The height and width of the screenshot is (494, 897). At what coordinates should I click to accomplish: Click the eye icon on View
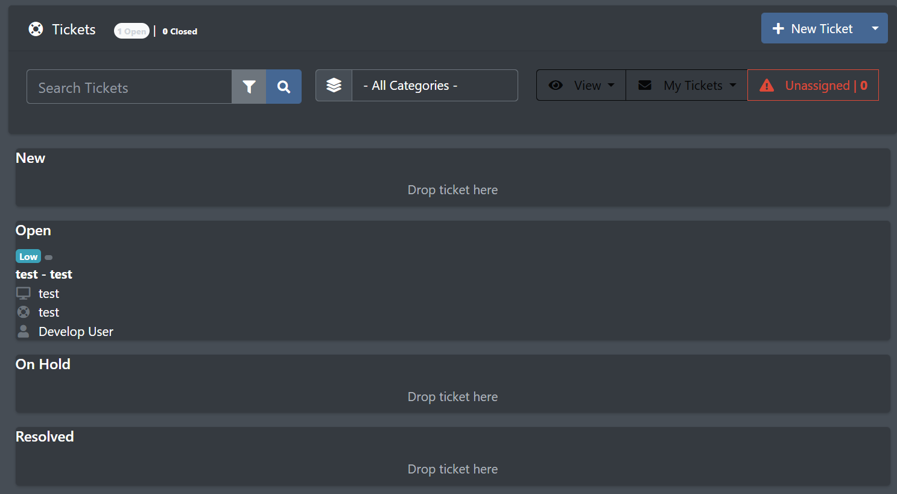point(556,86)
